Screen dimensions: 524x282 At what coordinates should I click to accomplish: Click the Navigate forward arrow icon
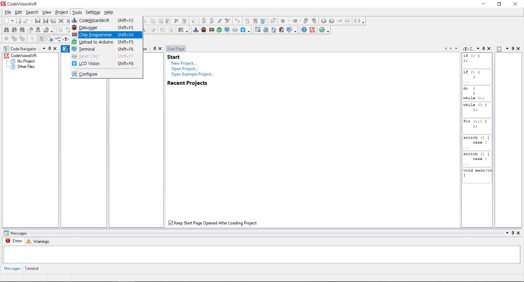coord(332,21)
